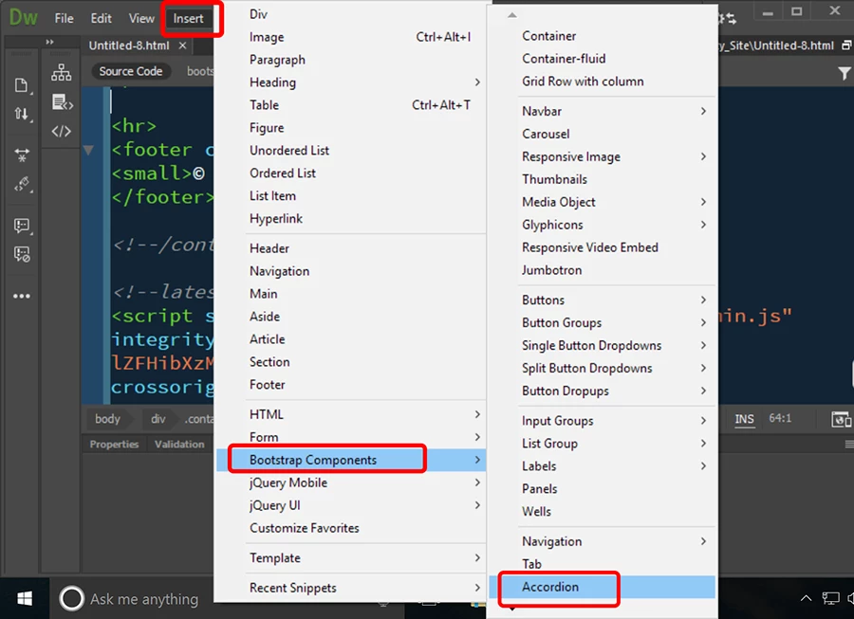Open the File menu
854x619 pixels.
pos(64,19)
